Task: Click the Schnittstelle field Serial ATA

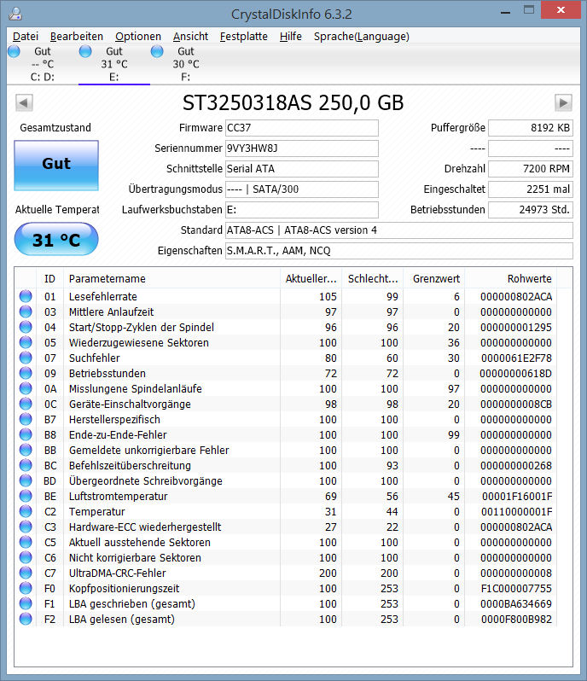Action: [x=302, y=168]
